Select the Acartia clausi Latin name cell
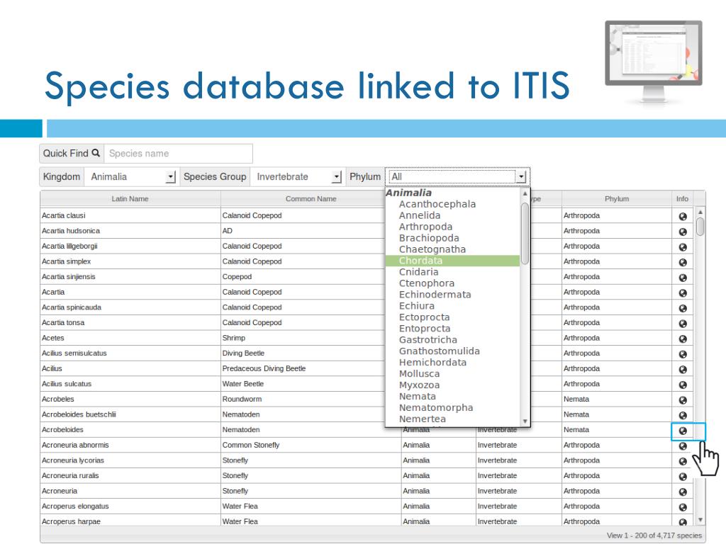This screenshot has width=726, height=544. point(130,215)
